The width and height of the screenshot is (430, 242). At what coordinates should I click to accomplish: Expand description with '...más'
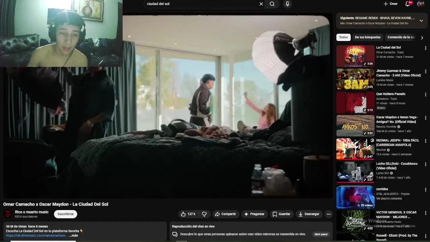coord(74,236)
